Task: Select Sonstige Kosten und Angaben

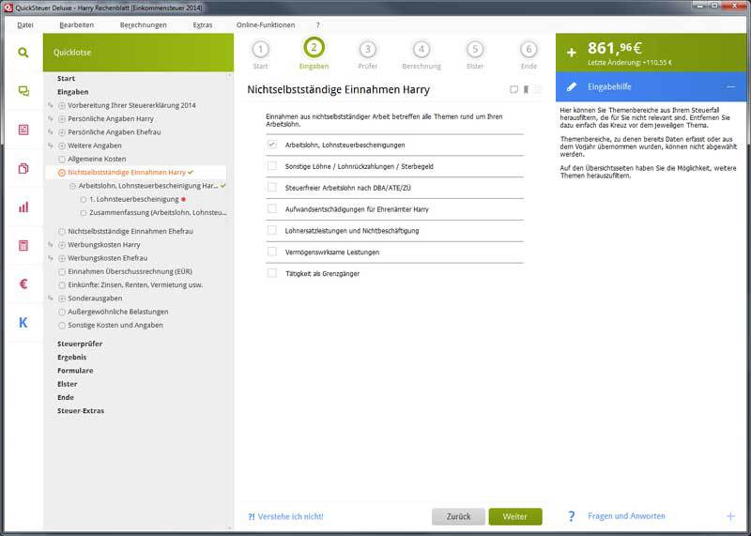Action: click(115, 325)
